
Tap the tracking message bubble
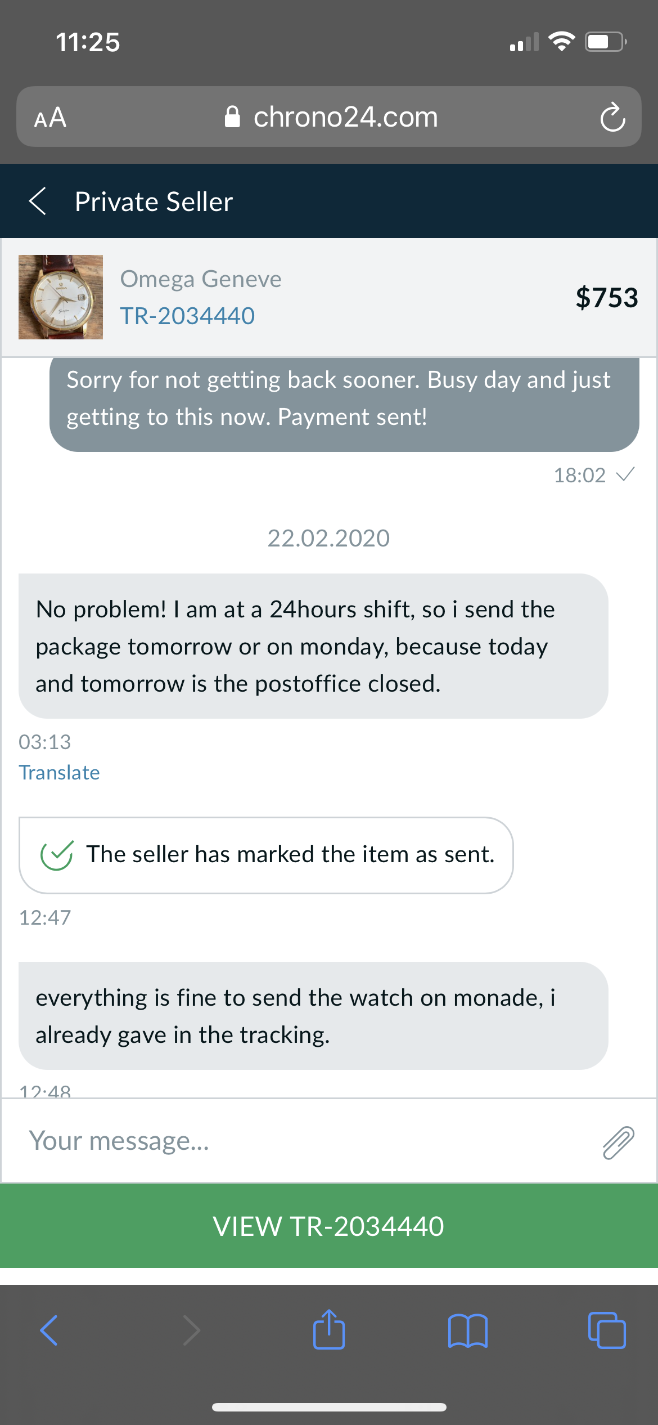click(x=313, y=1016)
